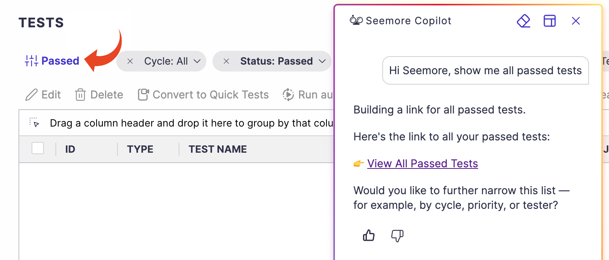Remove the Cycle: All filter chip
Viewport: 609px width, 260px height.
point(130,61)
